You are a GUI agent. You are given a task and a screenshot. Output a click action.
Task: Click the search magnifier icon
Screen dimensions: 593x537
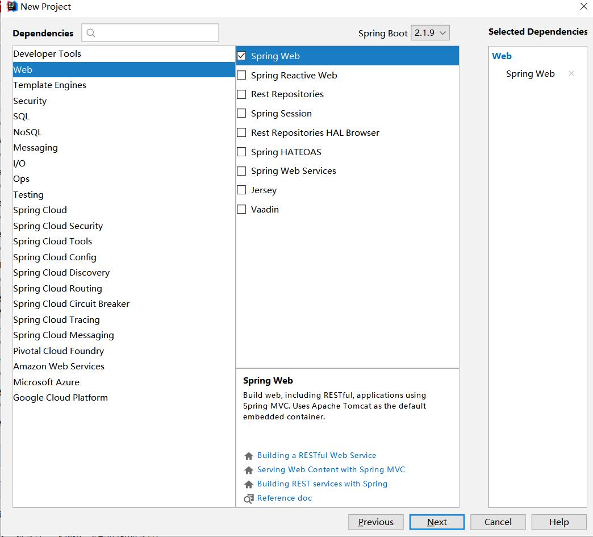91,33
